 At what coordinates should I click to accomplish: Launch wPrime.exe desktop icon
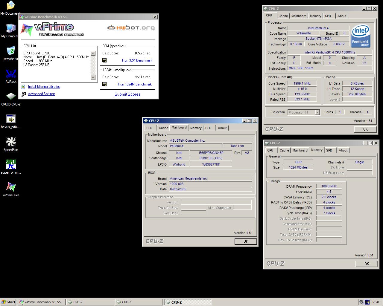coord(11,187)
